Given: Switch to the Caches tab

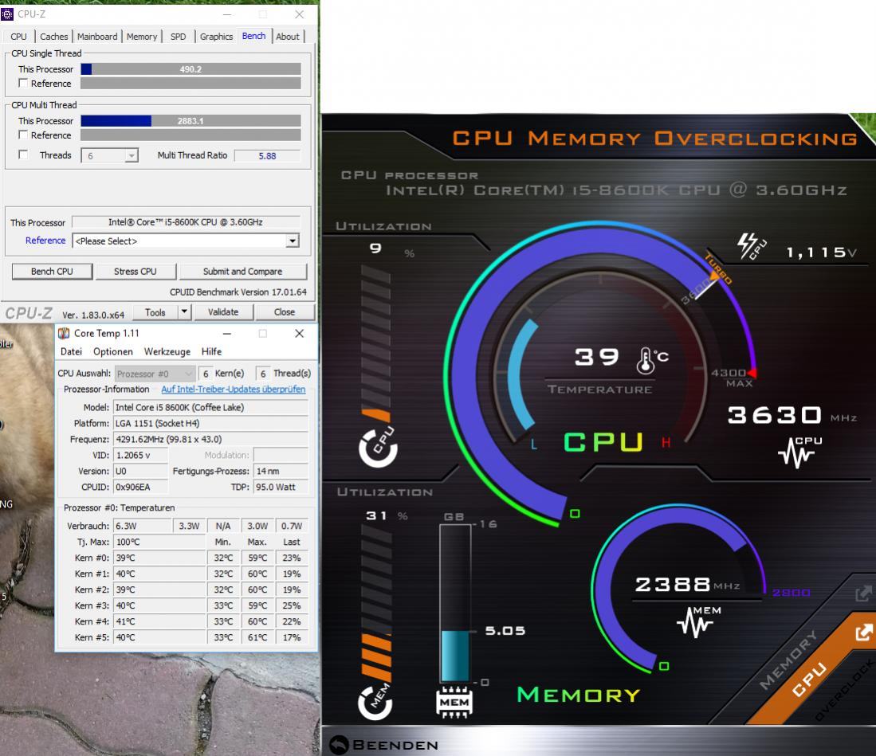Looking at the screenshot, I should [x=53, y=37].
